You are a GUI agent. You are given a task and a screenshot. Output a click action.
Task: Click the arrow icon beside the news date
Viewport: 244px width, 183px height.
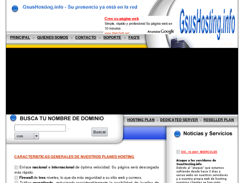click(178, 152)
